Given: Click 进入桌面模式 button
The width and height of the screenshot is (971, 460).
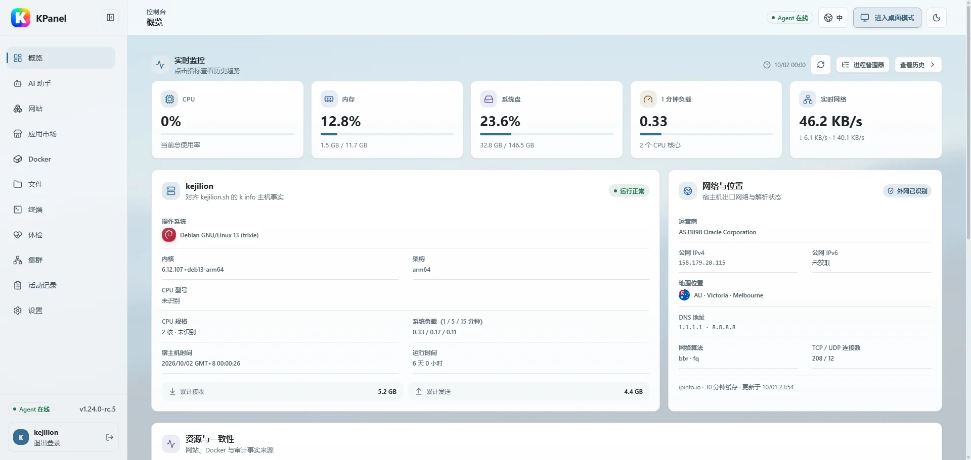Looking at the screenshot, I should pyautogui.click(x=887, y=18).
